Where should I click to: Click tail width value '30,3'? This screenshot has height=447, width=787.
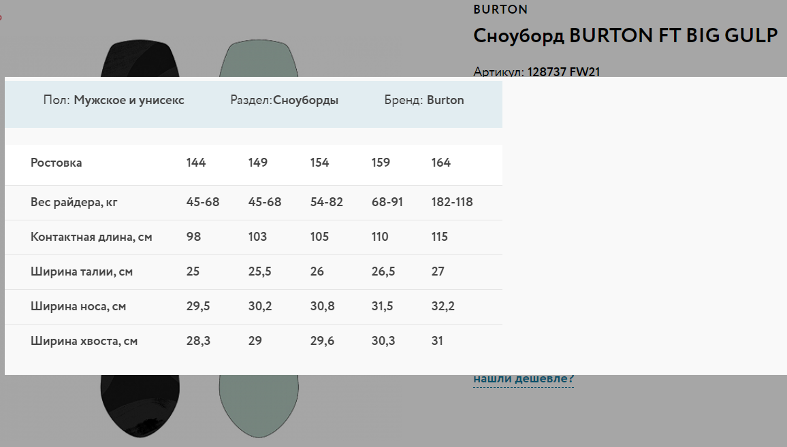click(x=383, y=341)
